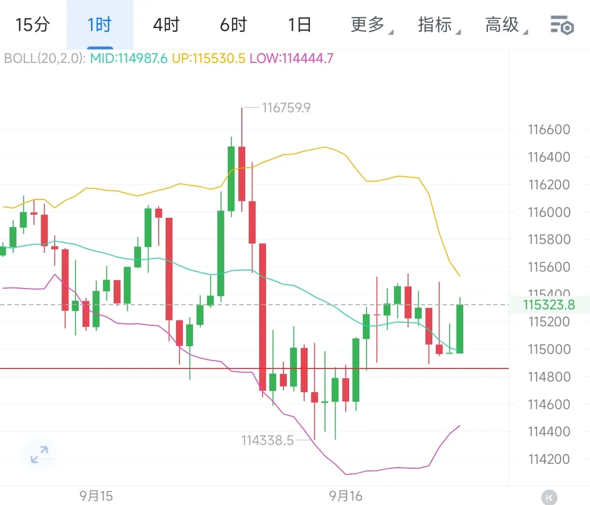This screenshot has height=505, width=590.
Task: Click the LOW:114444.7 value label
Action: point(291,59)
